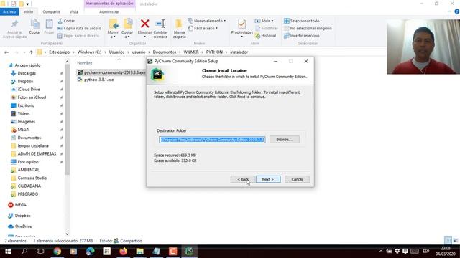Viewport: 460px width, 258px height.
Task: Go back with the Back button
Action: 243,179
